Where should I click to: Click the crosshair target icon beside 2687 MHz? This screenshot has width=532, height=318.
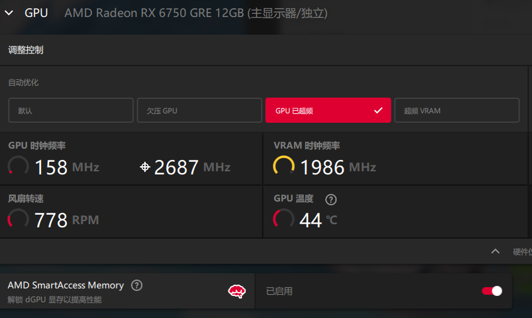(145, 167)
